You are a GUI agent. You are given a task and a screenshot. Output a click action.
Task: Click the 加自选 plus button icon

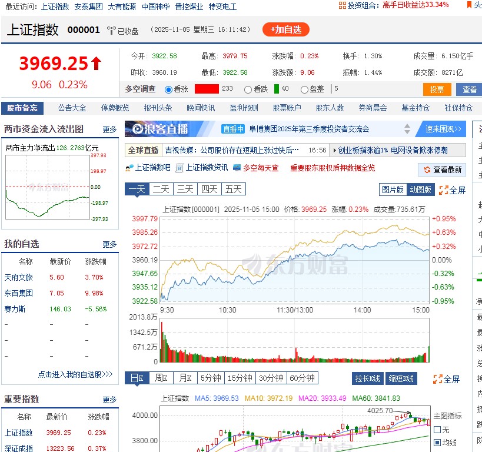[x=272, y=29]
